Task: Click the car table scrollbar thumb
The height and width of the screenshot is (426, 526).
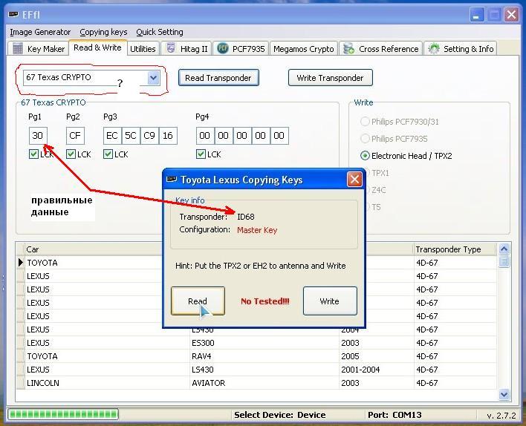Action: [504, 261]
